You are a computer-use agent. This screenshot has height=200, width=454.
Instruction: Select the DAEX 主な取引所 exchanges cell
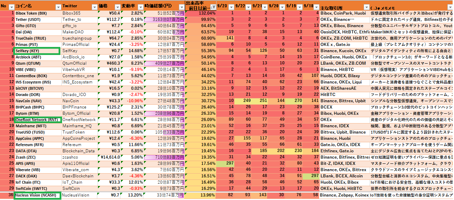pyautogui.click(x=344, y=176)
